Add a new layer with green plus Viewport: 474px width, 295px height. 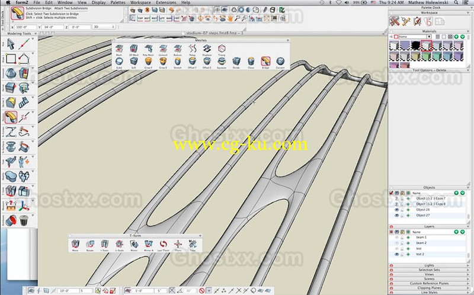point(456,232)
